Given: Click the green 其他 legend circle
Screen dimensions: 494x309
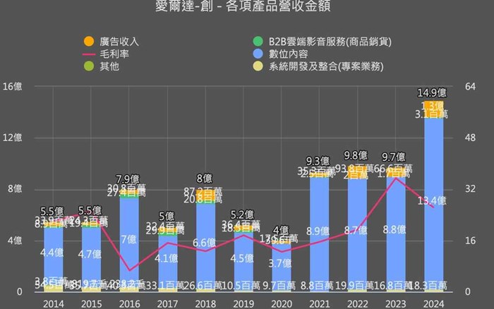Looking at the screenshot, I should pyautogui.click(x=89, y=66).
